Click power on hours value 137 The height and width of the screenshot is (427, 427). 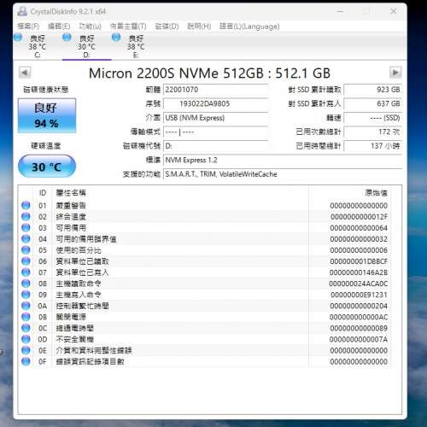372,146
